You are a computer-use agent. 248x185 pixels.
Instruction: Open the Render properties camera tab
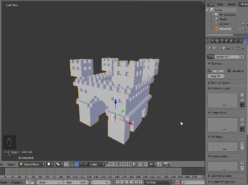pyautogui.click(x=213, y=41)
